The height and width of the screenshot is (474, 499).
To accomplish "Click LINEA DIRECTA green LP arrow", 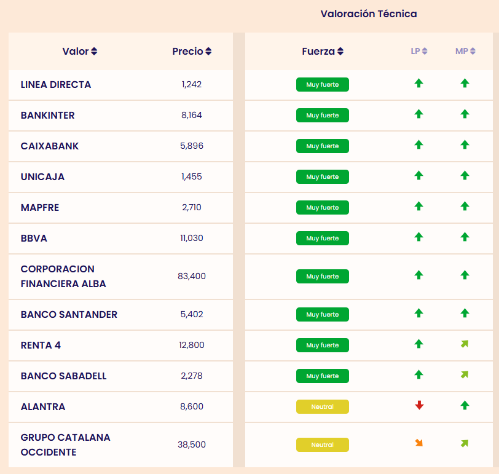I will tap(419, 84).
